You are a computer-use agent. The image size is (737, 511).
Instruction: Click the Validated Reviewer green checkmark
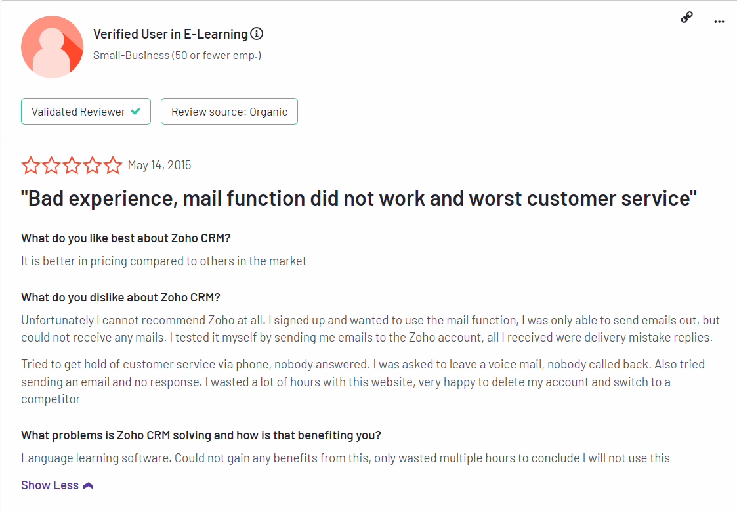(x=136, y=112)
